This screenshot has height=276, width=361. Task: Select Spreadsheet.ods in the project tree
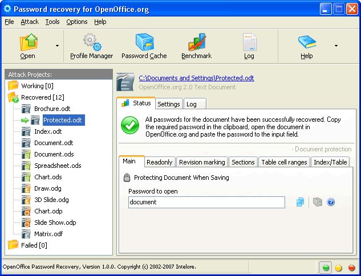(x=57, y=166)
